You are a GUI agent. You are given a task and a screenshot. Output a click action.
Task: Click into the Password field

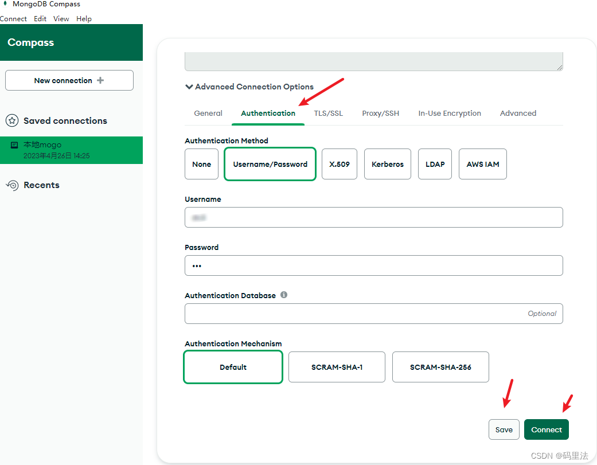point(373,265)
